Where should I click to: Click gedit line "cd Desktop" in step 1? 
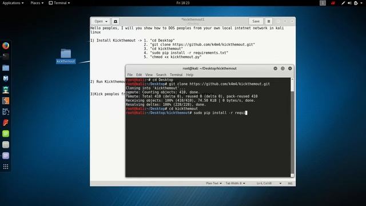coord(162,41)
